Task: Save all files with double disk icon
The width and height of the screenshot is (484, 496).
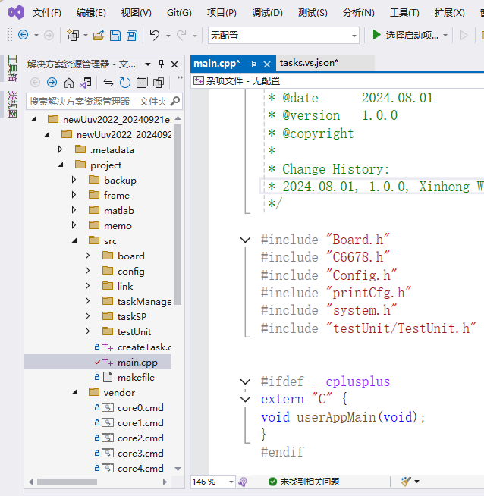Action: [132, 36]
